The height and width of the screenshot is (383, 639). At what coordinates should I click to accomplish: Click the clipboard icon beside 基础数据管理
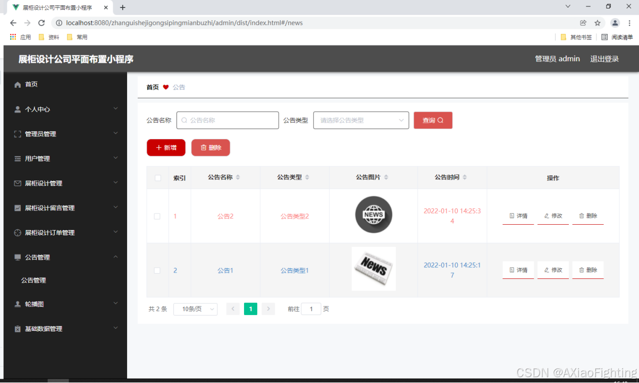(18, 329)
